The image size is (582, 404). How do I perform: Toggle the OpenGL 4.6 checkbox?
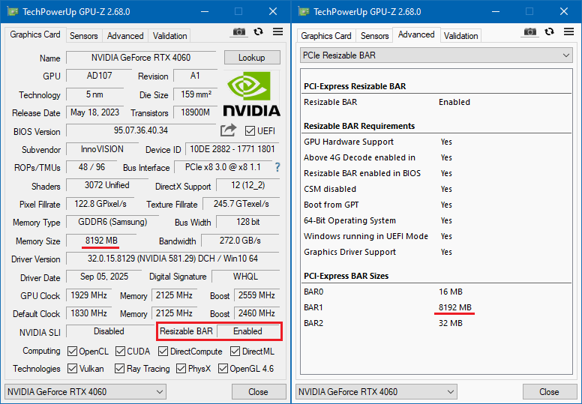coord(223,369)
